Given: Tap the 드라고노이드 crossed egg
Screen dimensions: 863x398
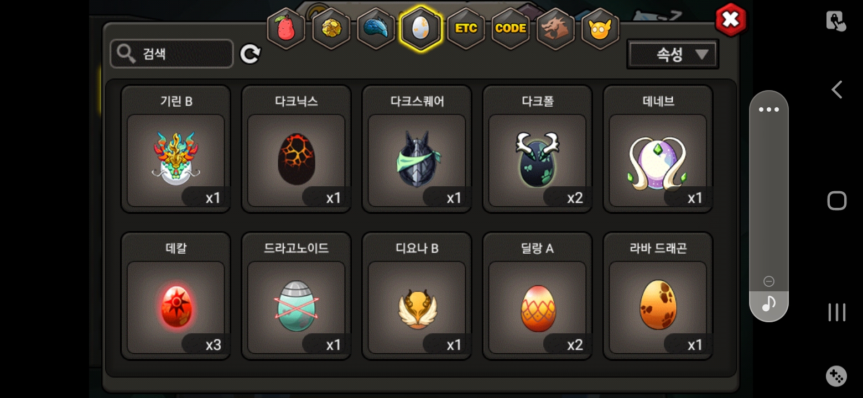Looking at the screenshot, I should click(297, 296).
